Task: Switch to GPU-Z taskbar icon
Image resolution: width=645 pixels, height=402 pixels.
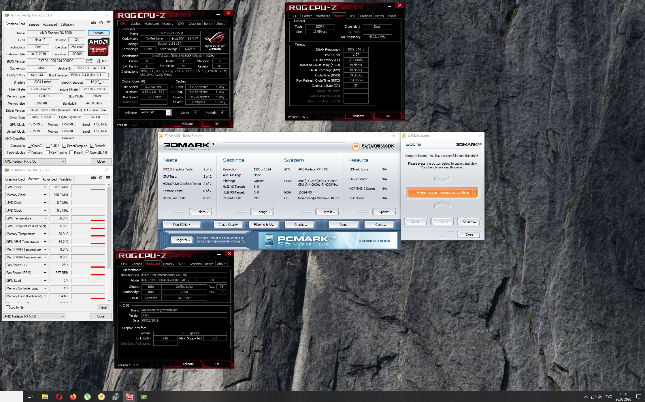Action: point(144,397)
